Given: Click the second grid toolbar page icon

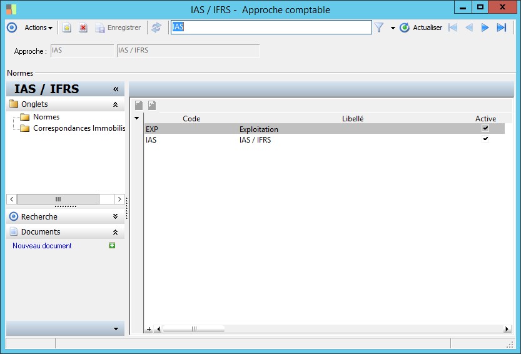Looking at the screenshot, I should click(152, 105).
